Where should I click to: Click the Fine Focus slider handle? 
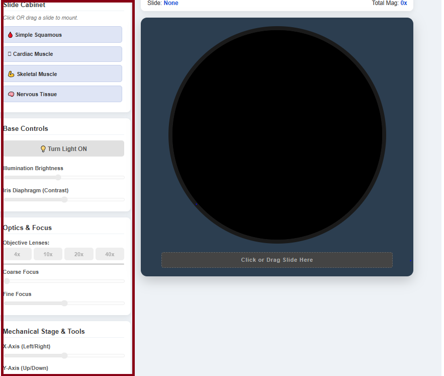pos(64,304)
